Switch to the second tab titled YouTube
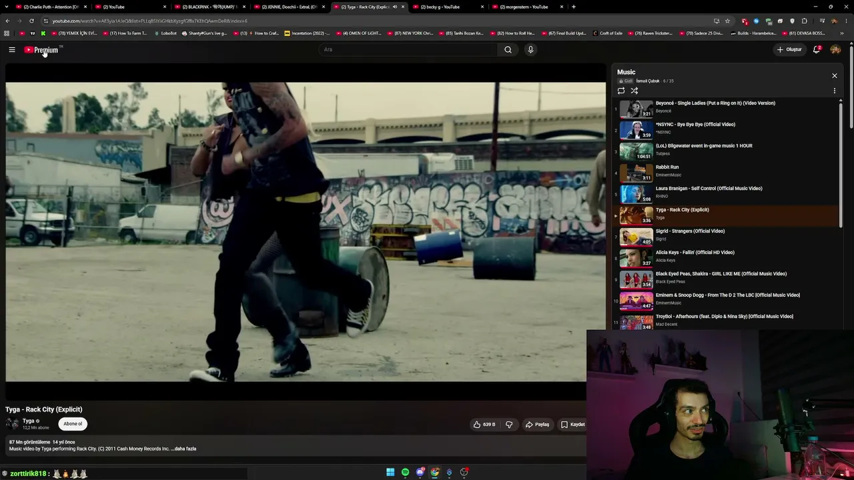 point(131,7)
